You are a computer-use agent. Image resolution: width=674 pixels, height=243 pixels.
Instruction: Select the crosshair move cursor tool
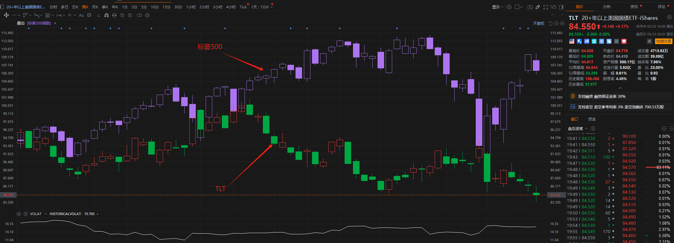[x=6, y=15]
